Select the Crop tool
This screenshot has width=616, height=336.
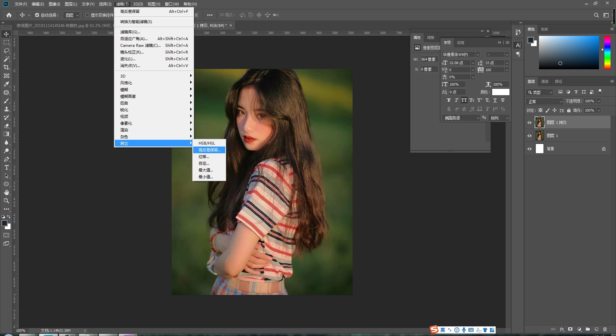point(6,67)
